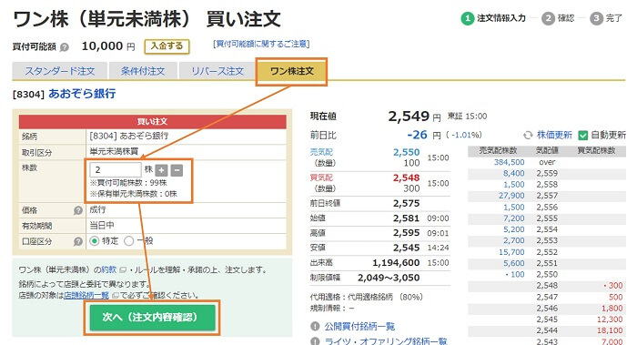The height and width of the screenshot is (345, 637).
Task: Click the 入金する button
Action: pos(167,46)
